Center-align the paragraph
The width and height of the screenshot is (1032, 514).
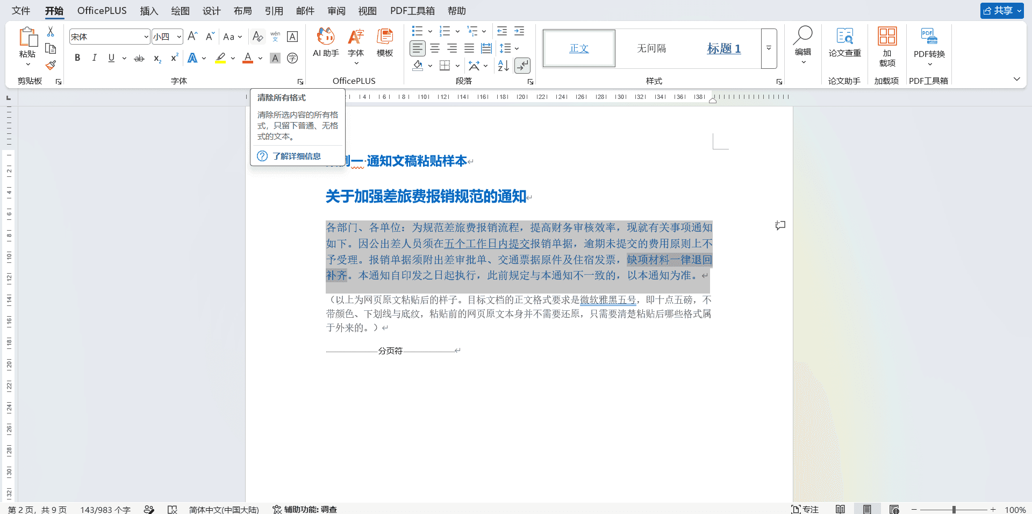coord(435,48)
